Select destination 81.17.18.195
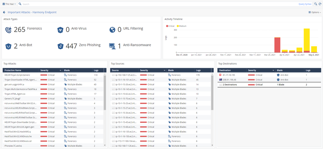 point(269,75)
